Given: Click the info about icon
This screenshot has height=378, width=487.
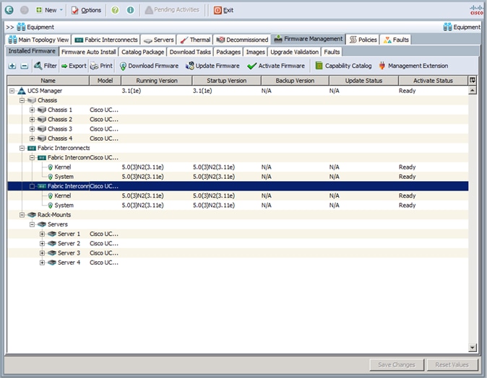Looking at the screenshot, I should tap(131, 10).
